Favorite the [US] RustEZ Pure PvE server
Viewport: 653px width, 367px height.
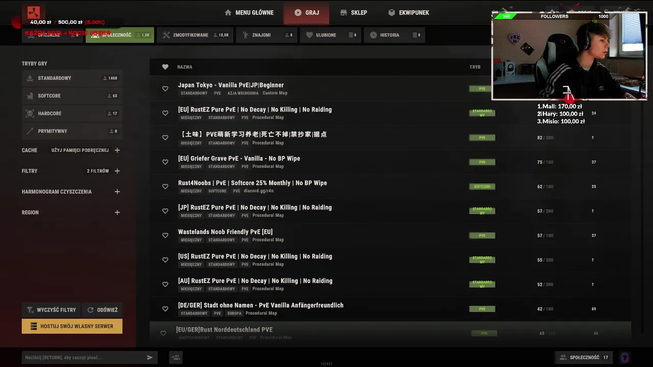(x=165, y=260)
